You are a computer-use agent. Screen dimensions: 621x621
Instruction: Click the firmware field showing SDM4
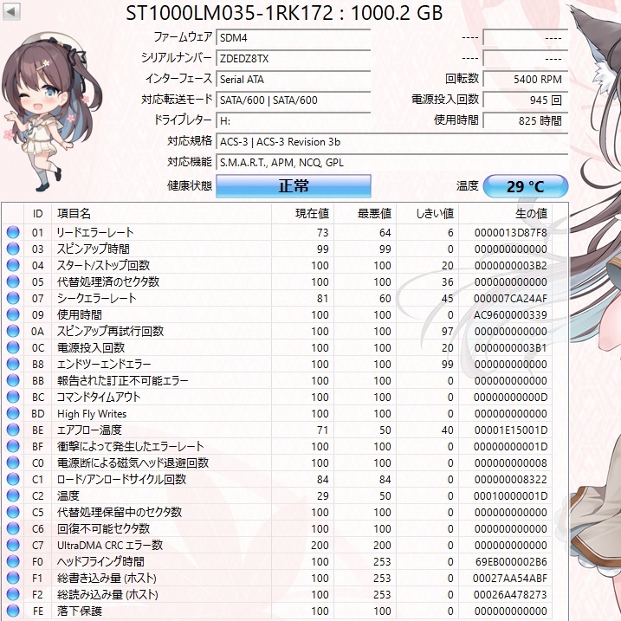(x=294, y=37)
